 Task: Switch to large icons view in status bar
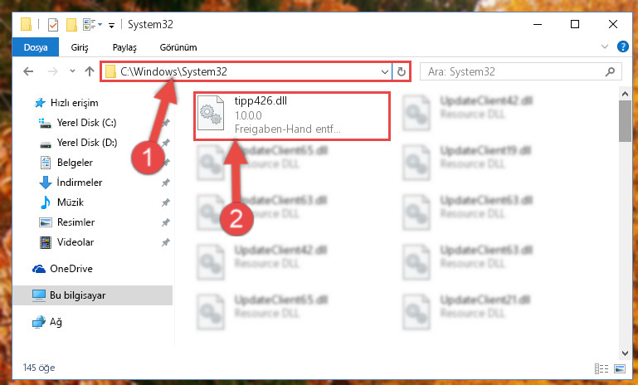(620, 368)
